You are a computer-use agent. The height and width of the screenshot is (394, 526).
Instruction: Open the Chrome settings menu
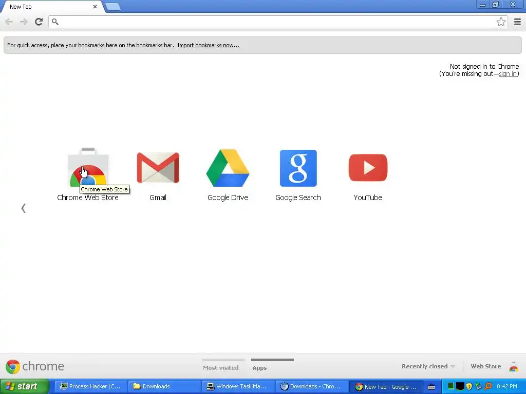(x=517, y=22)
